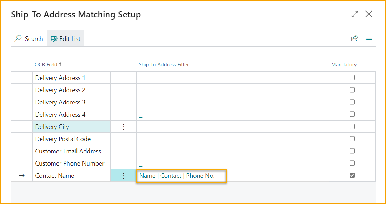Image resolution: width=386 pixels, height=204 pixels.
Task: Uncheck Mandatory for Contact Name
Action: [352, 175]
